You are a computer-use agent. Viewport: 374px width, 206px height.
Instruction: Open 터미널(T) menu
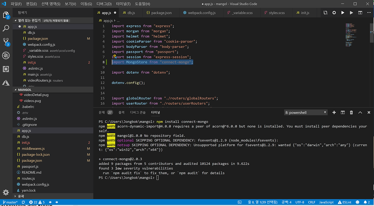coord(123,4)
